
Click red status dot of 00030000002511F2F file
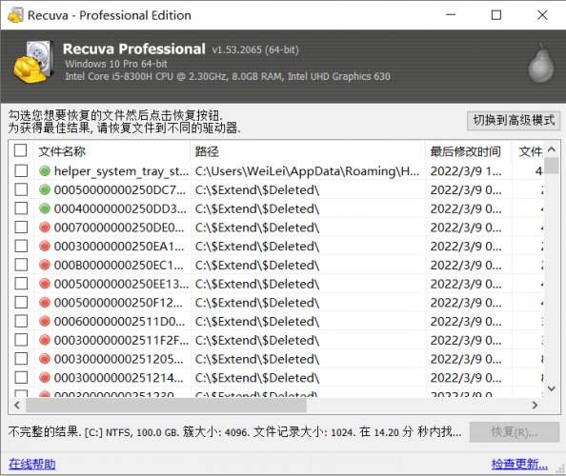click(45, 340)
